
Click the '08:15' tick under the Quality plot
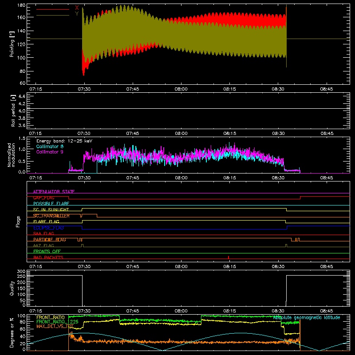pyautogui.click(x=229, y=311)
